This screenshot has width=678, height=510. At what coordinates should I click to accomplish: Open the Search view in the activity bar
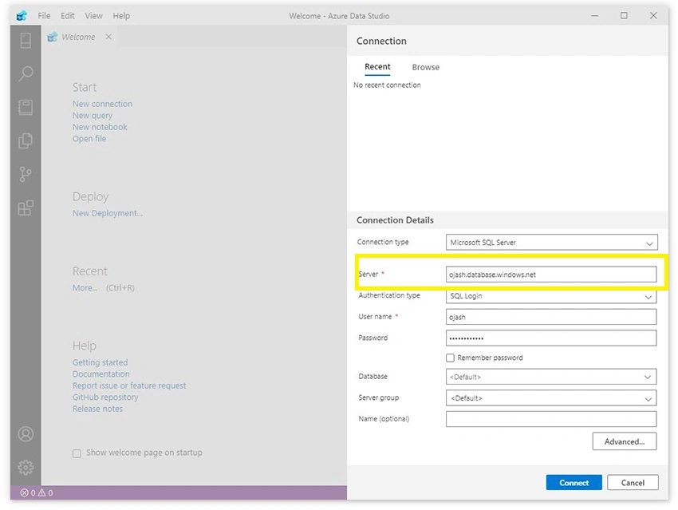(26, 74)
